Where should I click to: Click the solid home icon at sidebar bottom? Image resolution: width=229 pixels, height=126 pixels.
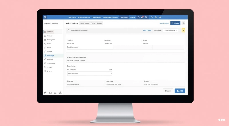point(46,93)
